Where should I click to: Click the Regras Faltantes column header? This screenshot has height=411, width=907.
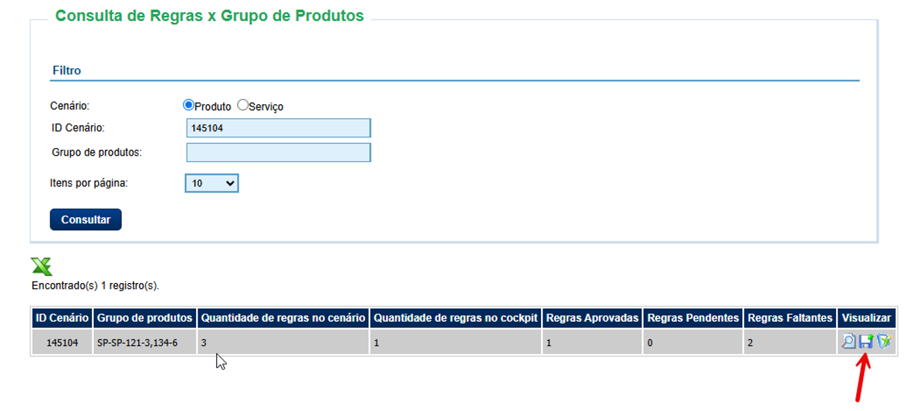tap(790, 318)
